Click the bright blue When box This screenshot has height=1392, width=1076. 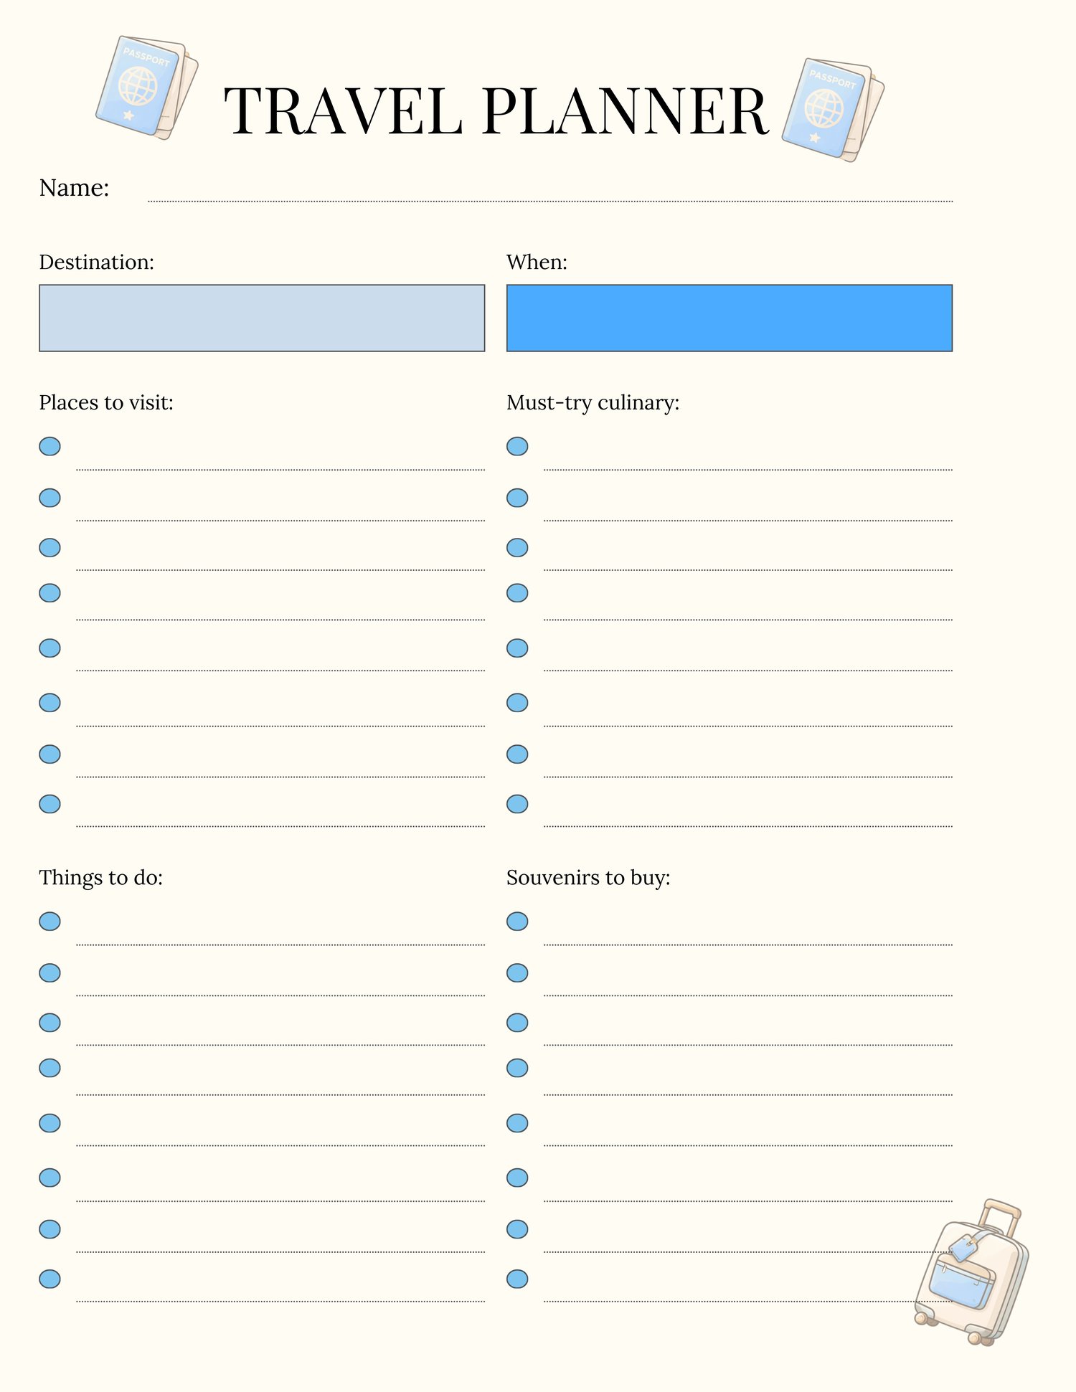tap(729, 318)
